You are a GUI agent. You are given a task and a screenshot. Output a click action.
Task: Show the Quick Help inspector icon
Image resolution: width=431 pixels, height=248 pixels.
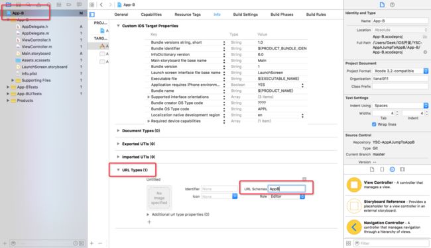[393, 5]
